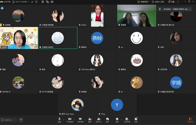Select the 赵思敏 sunset avatar

point(18,16)
